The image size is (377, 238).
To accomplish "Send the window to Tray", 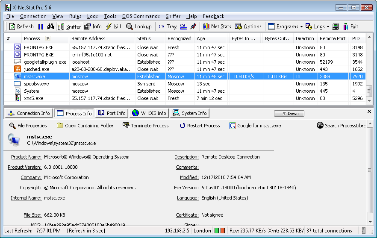I will 168,26.
